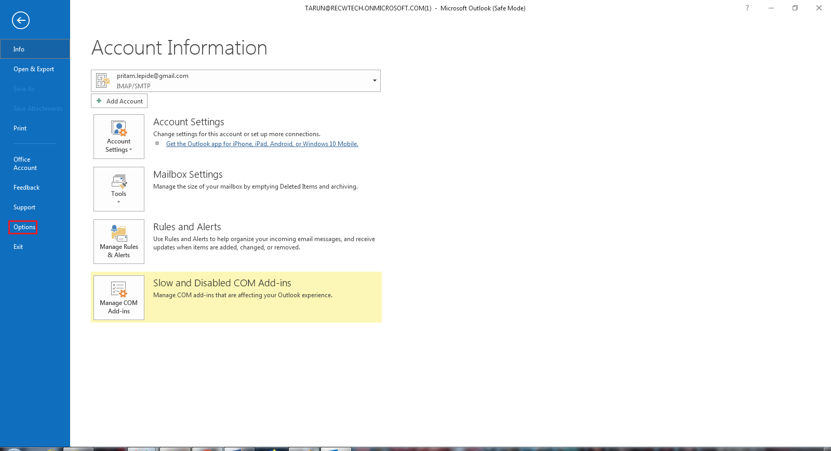The image size is (831, 451).
Task: Minimize the Outlook window
Action: click(x=771, y=8)
